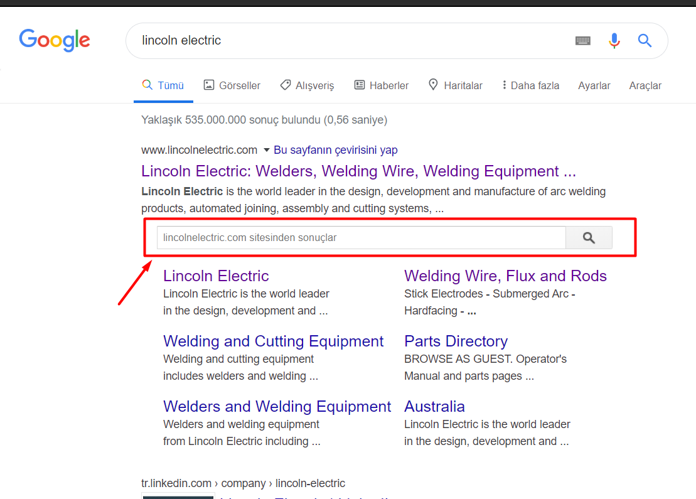696x499 pixels.
Task: Click the 'BROWSE AS GUEST. Operator's' snippet
Action: click(x=485, y=358)
